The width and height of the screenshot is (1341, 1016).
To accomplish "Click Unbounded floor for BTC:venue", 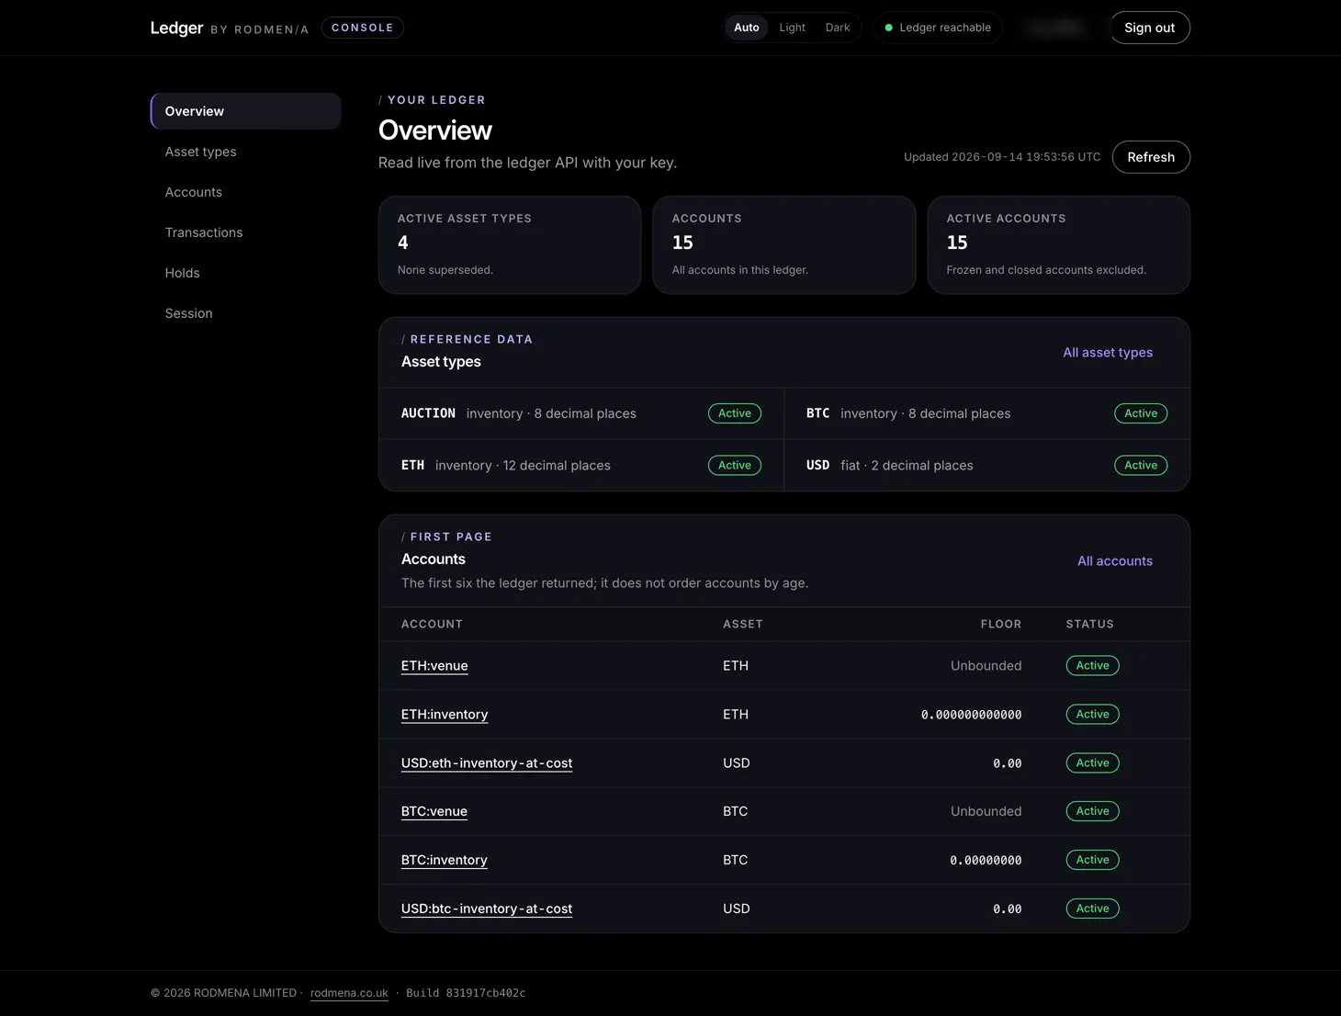I will click(986, 811).
